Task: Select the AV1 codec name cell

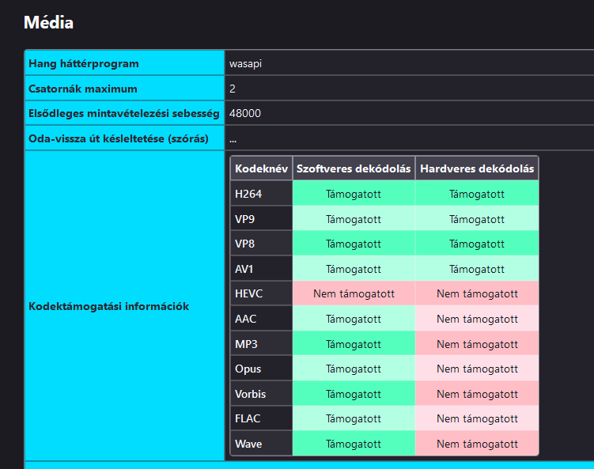Action: point(261,269)
